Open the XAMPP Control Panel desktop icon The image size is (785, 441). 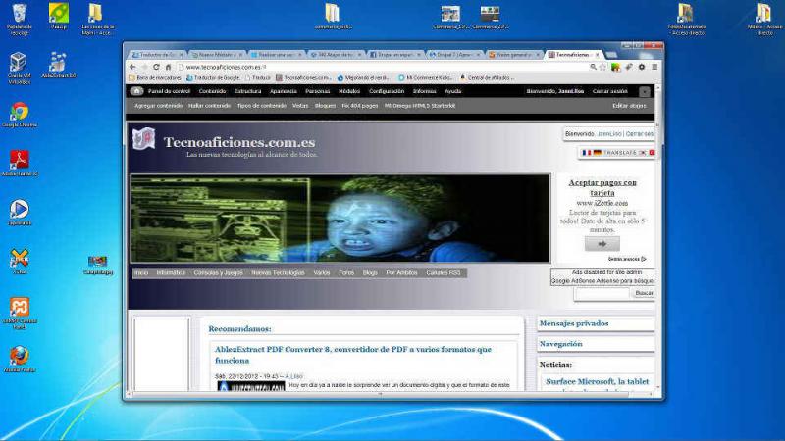click(x=20, y=313)
